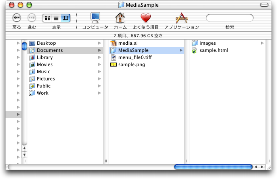Expand Documents using its arrow
The width and height of the screenshot is (277, 179).
(100, 50)
